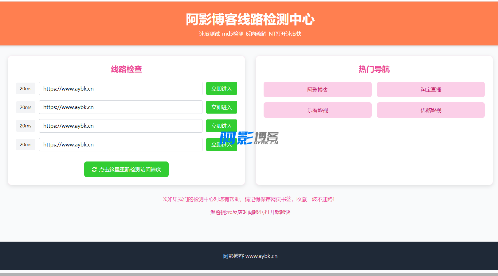The width and height of the screenshot is (498, 276).
Task: Focus the third line URL input field
Action: (x=120, y=126)
